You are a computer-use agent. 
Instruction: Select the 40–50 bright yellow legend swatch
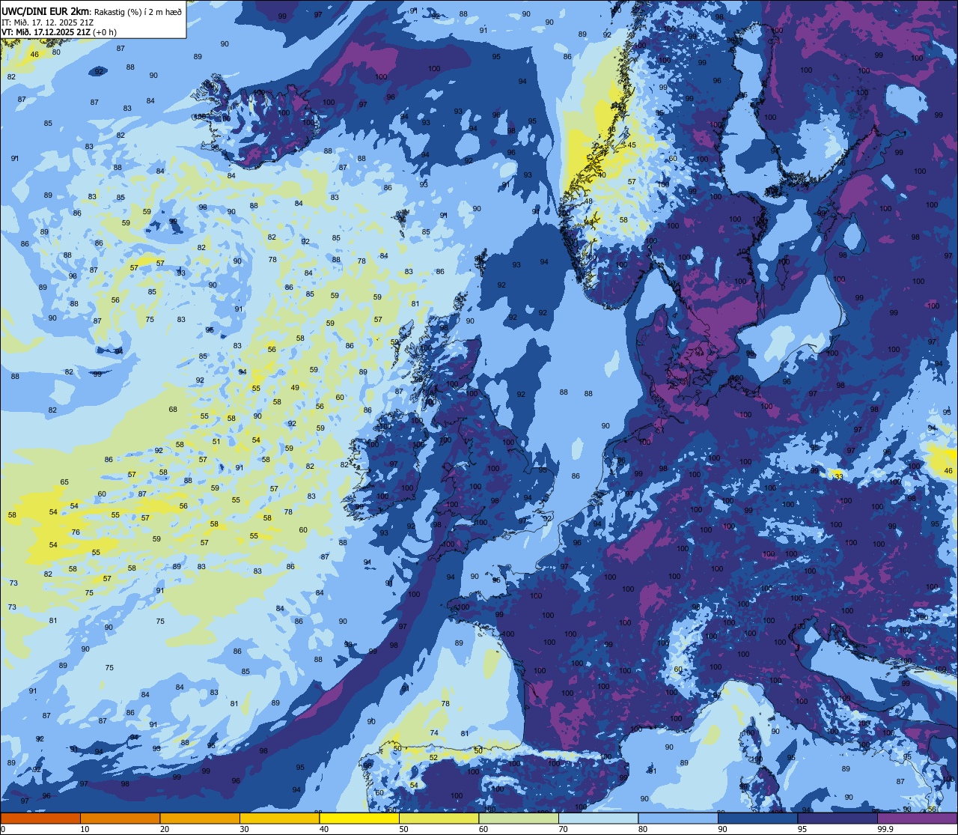[x=359, y=818]
